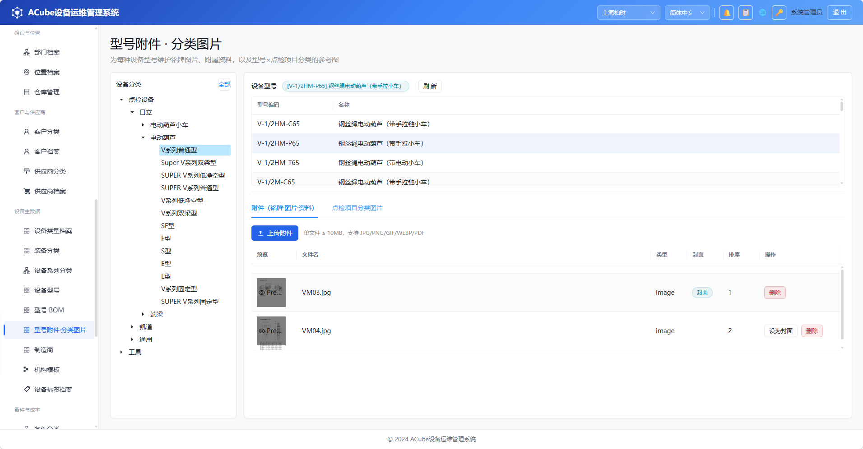
Task: Go to 设备型号 in the sidebar
Action: (x=49, y=290)
